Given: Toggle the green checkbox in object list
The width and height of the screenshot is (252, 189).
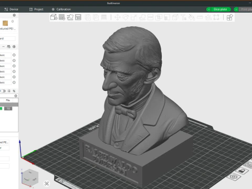Looking at the screenshot, I should click(x=1, y=109).
